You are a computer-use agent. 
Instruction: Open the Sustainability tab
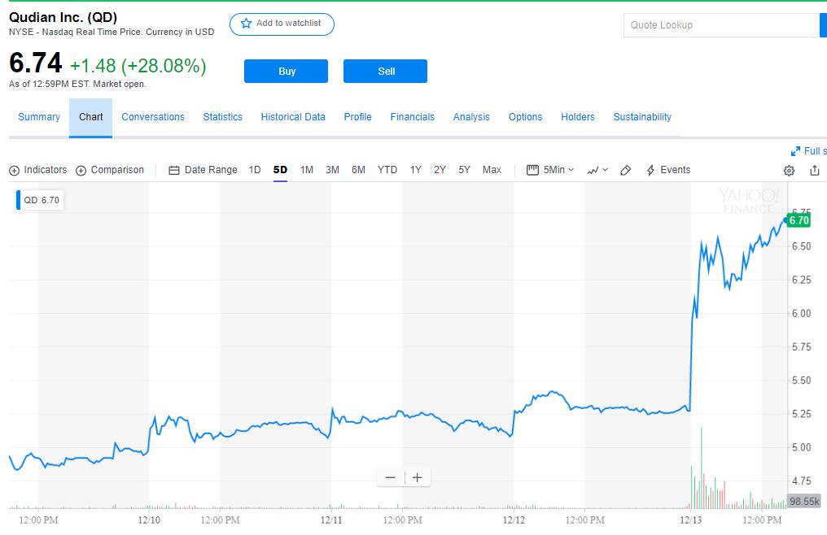coord(642,117)
